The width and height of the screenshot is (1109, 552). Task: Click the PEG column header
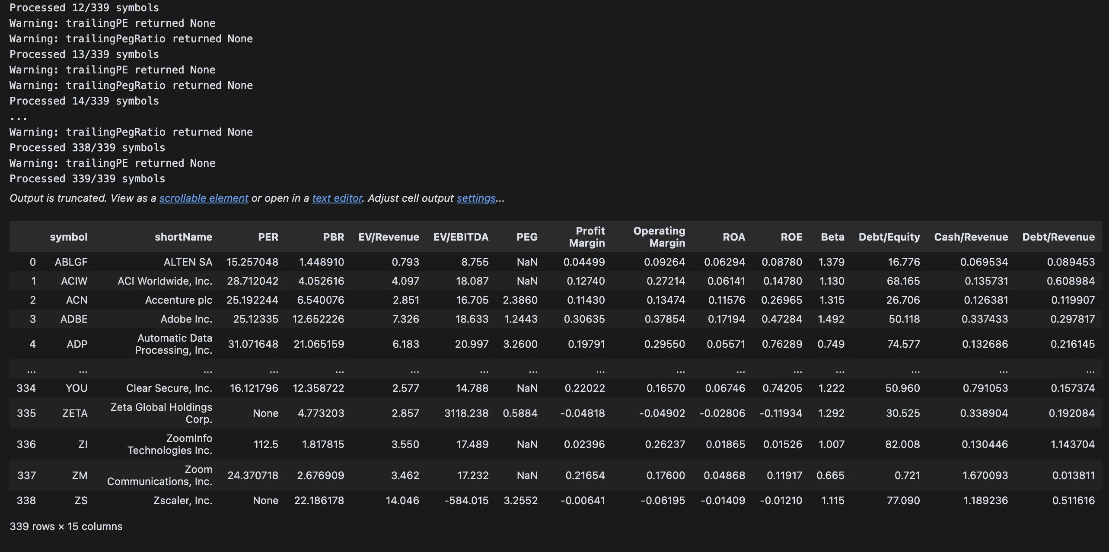point(526,237)
